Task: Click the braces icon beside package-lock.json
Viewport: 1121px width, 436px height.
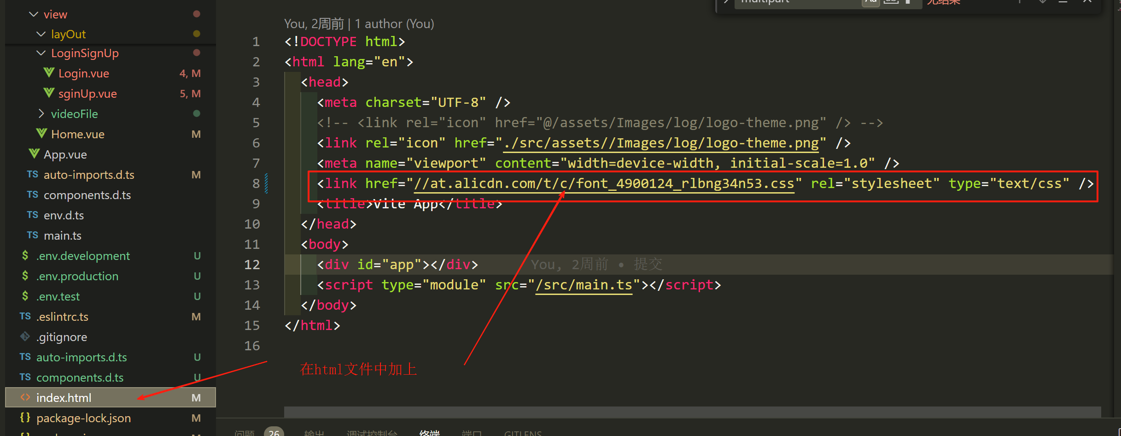Action: (x=25, y=418)
